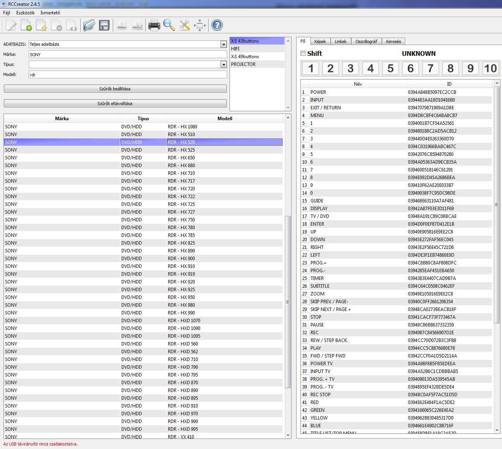The width and height of the screenshot is (502, 449).
Task: Open settings with the wrench and screwdriver icon
Action: coord(185,26)
